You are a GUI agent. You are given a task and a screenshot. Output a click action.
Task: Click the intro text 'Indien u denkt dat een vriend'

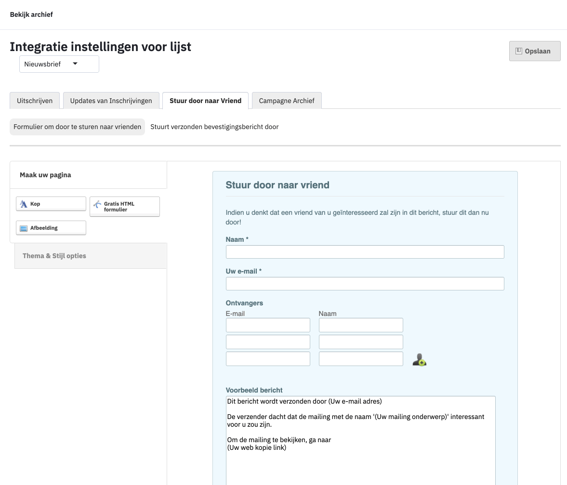(357, 217)
